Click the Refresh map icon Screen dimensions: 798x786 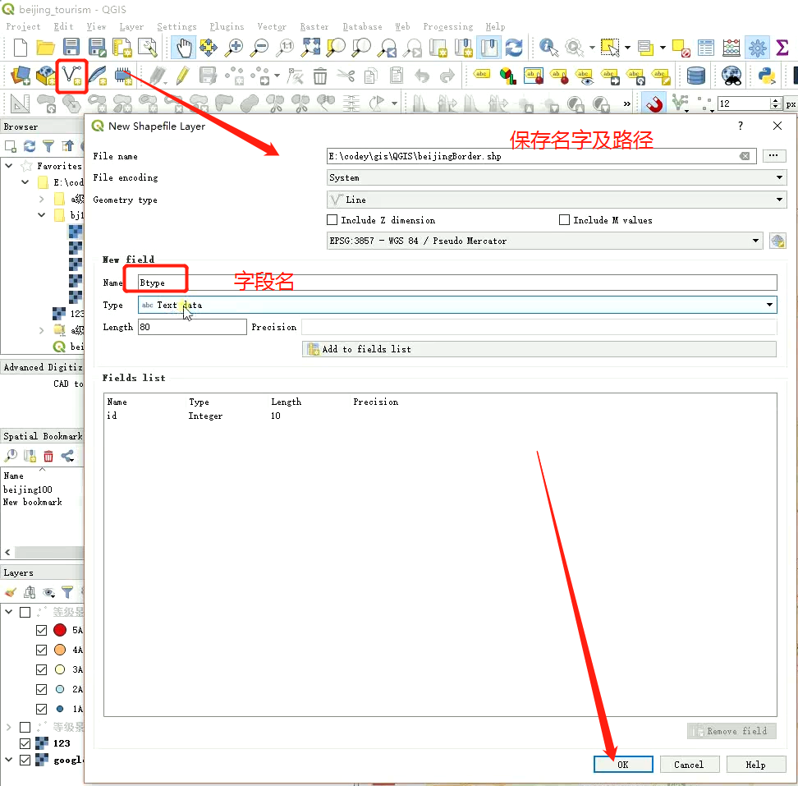514,48
